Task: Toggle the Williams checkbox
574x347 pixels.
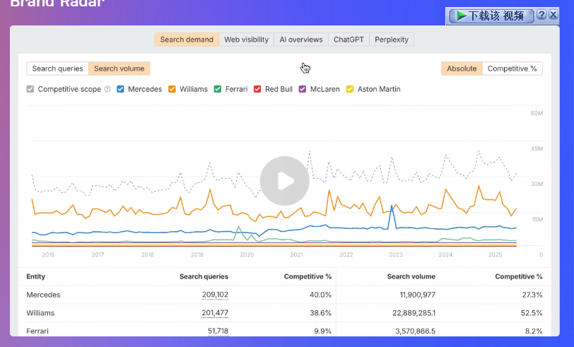Action: [172, 89]
